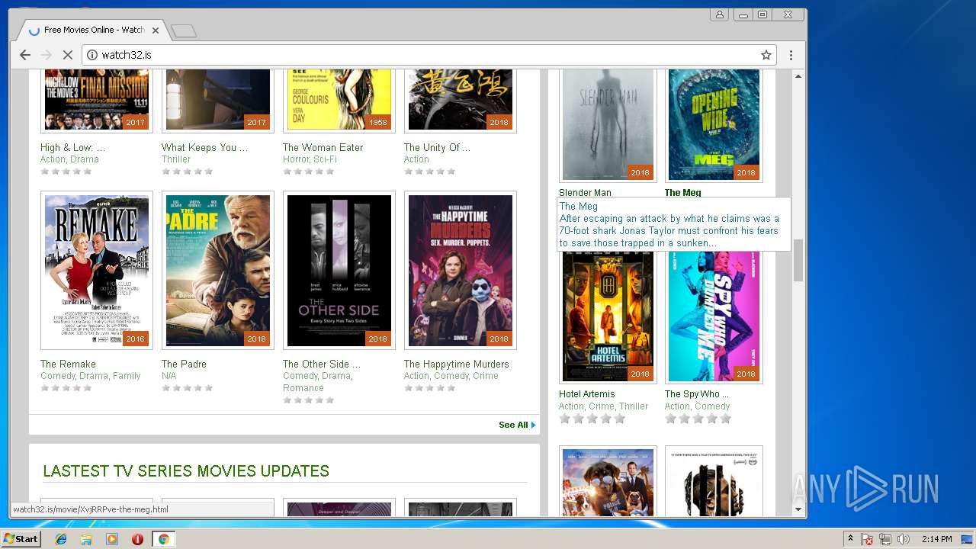Open the Chrome three-dot menu
976x549 pixels.
(x=791, y=55)
